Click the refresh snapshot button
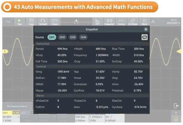The width and height of the screenshot is (183, 125). [x=144, y=37]
